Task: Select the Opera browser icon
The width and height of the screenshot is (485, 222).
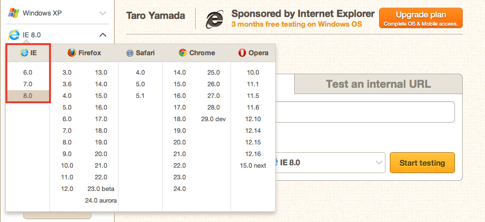Action: [242, 53]
